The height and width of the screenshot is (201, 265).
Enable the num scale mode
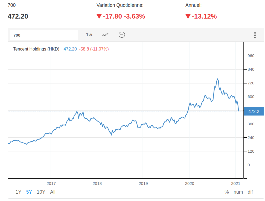(x=238, y=192)
